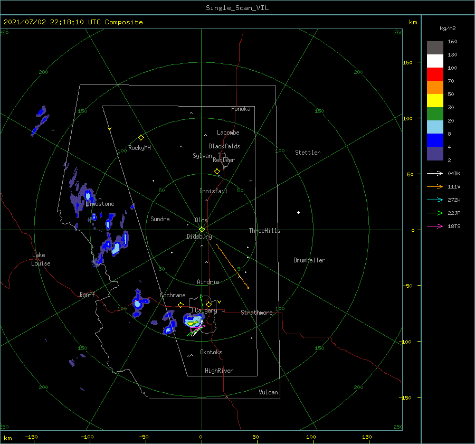Pick the purple 2–4 legend swatch
Image resolution: width=475 pixels, height=444 pixels.
pos(435,154)
